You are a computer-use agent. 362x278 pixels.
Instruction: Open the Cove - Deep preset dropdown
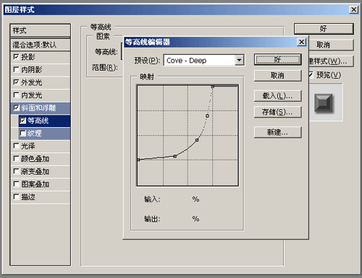tap(239, 60)
